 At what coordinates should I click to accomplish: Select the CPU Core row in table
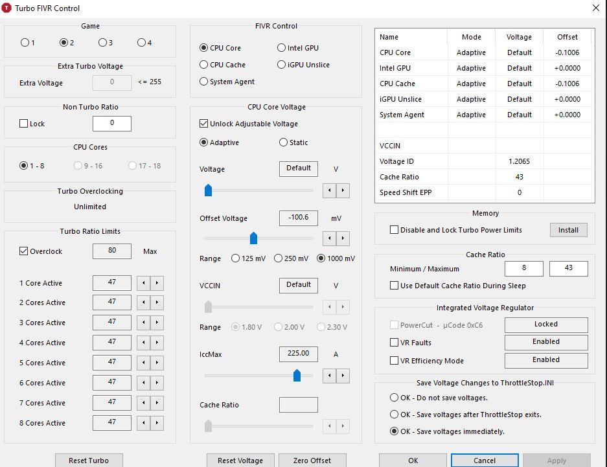(485, 52)
